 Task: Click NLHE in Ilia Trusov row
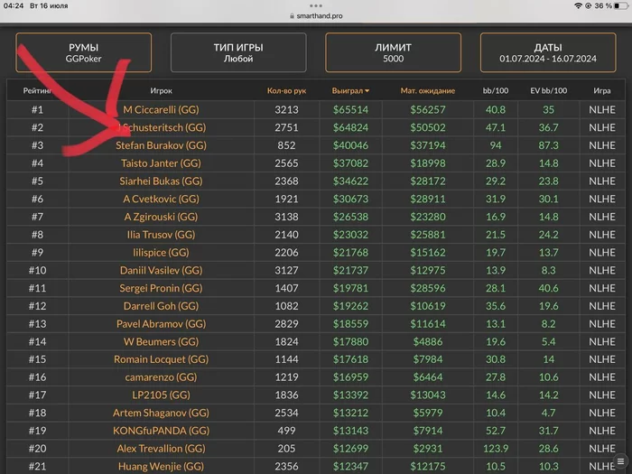point(602,235)
